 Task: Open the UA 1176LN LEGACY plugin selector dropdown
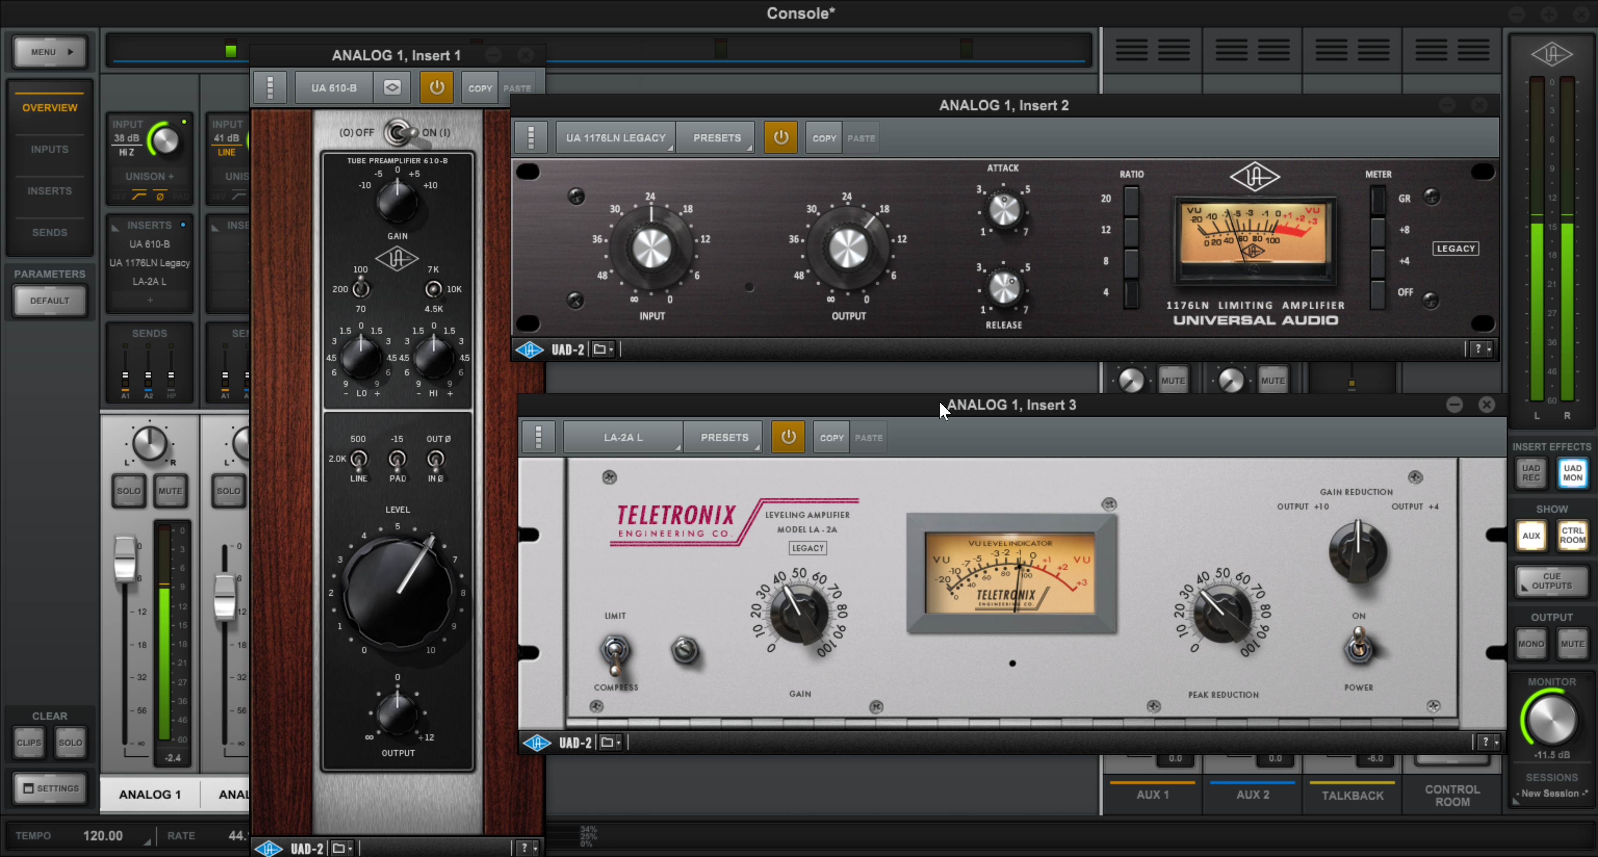[x=615, y=138]
